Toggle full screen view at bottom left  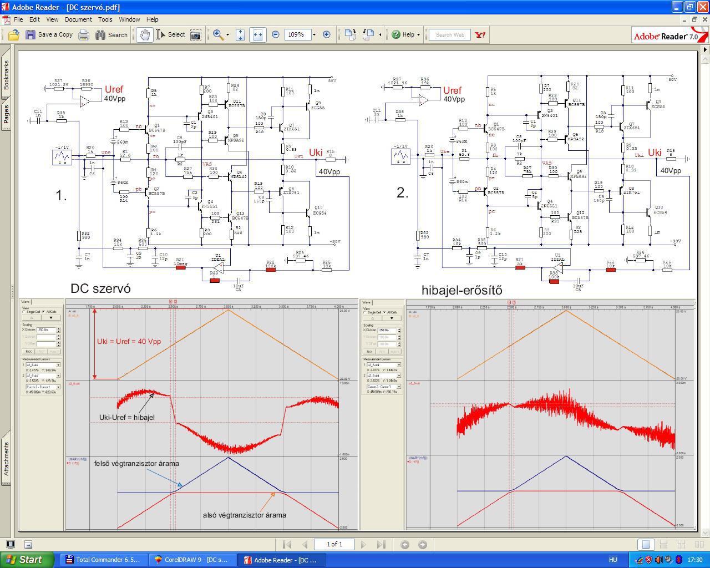click(x=10, y=544)
